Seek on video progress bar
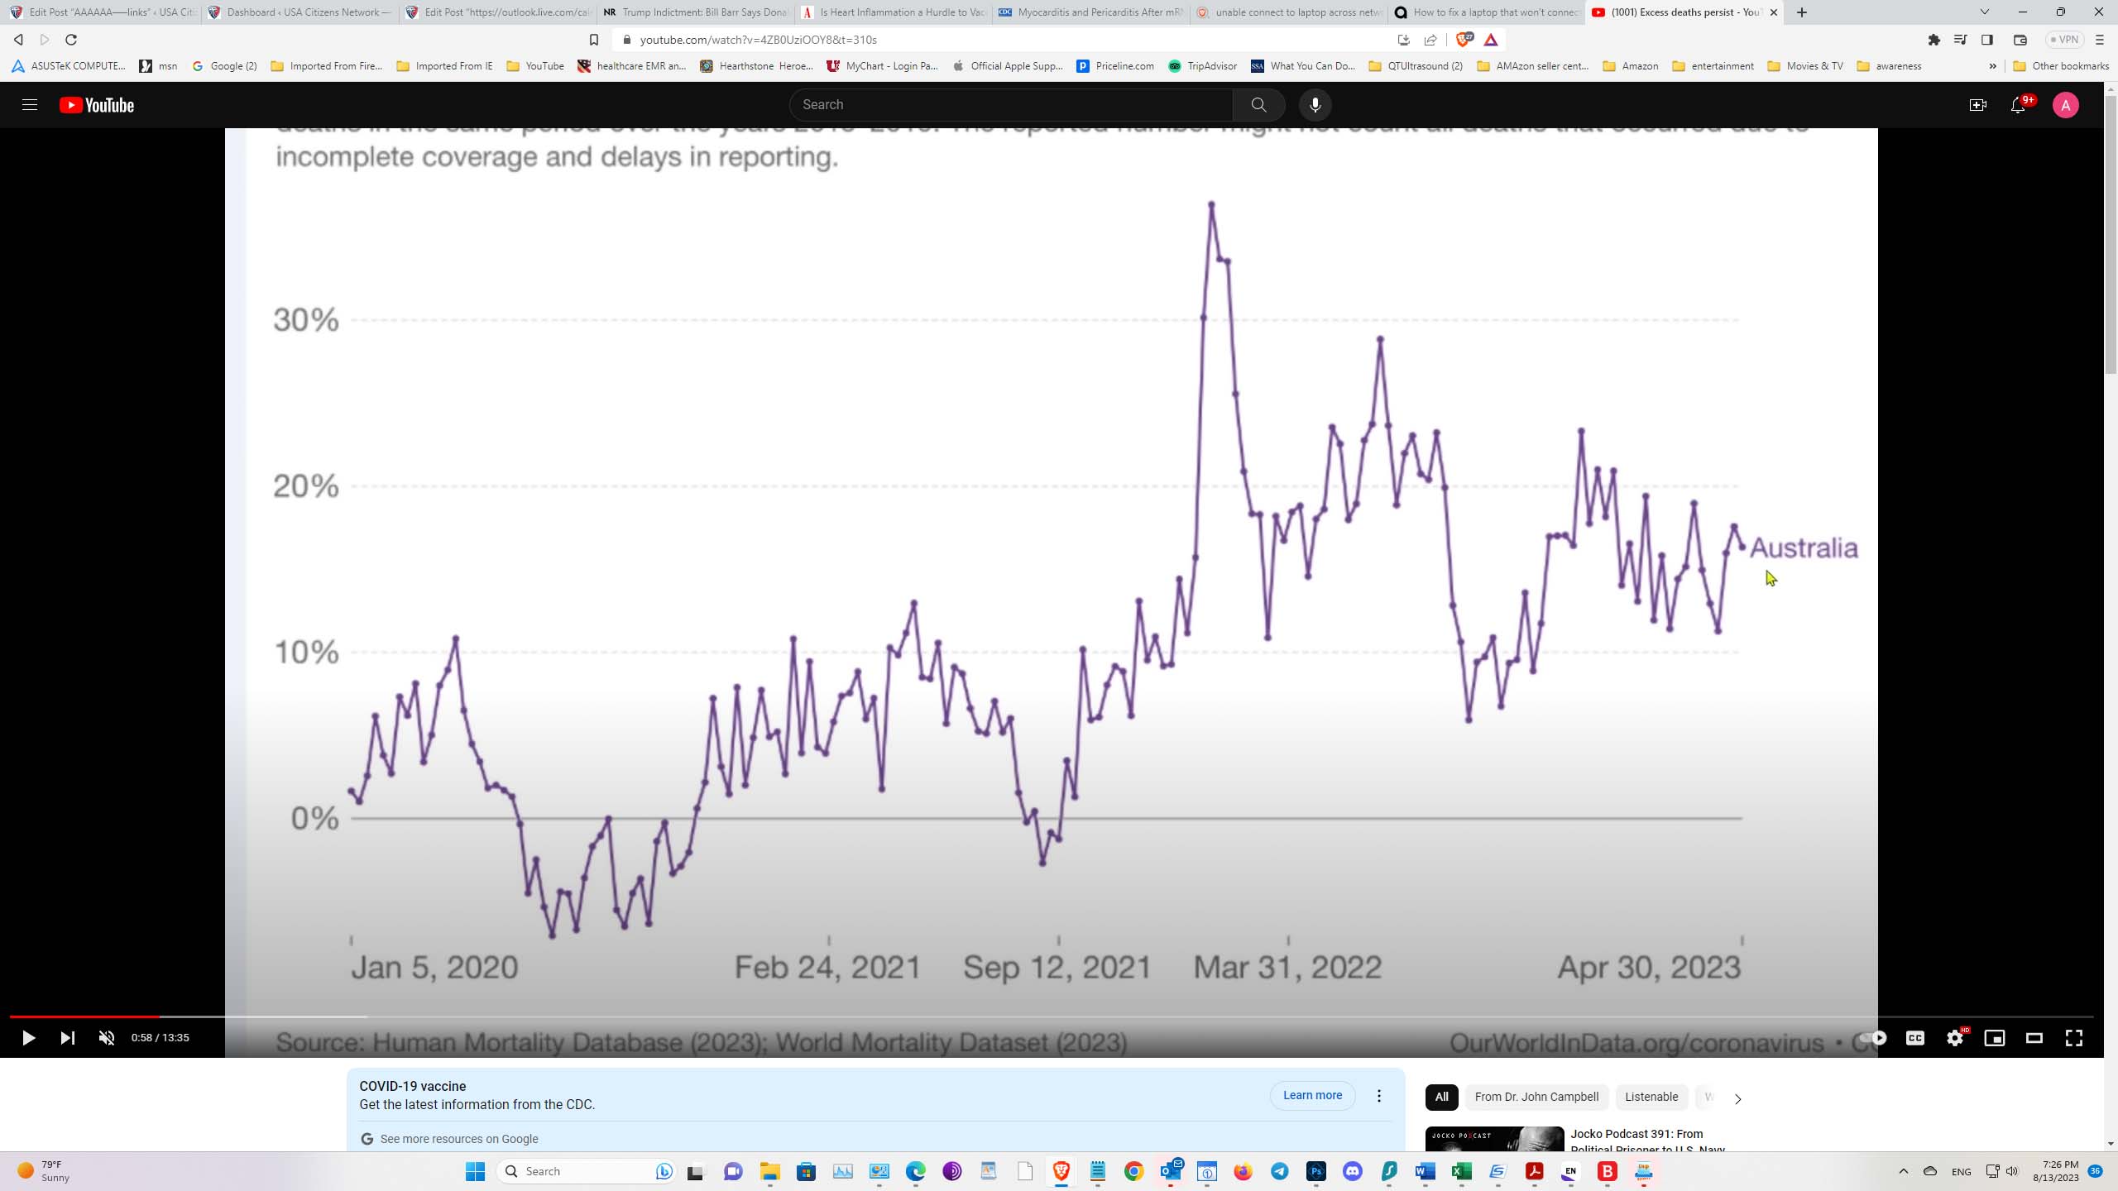The height and width of the screenshot is (1191, 2118). (1052, 1016)
